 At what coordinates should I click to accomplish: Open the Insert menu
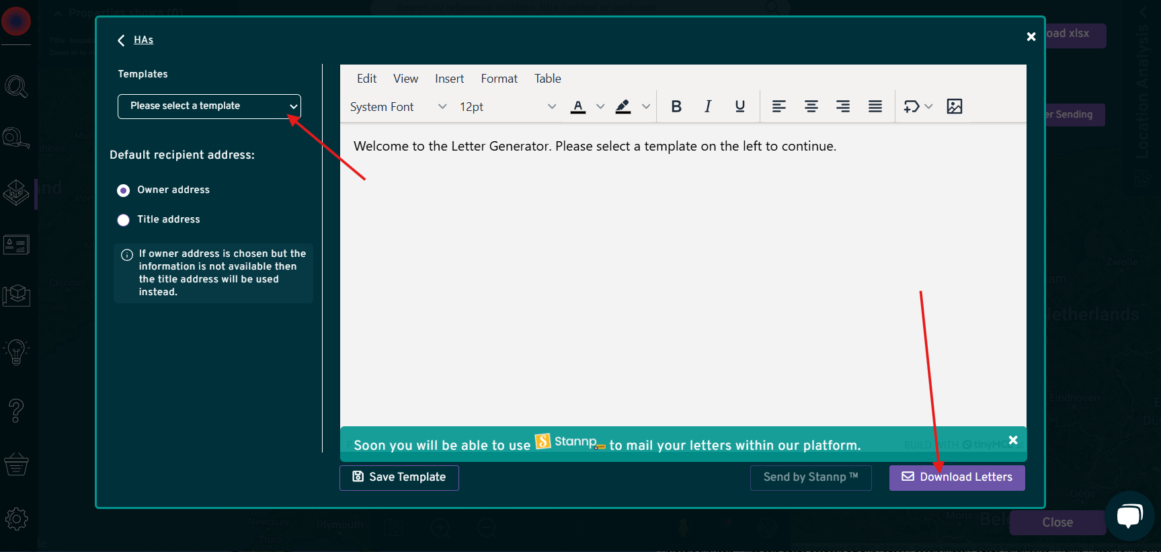pyautogui.click(x=449, y=79)
